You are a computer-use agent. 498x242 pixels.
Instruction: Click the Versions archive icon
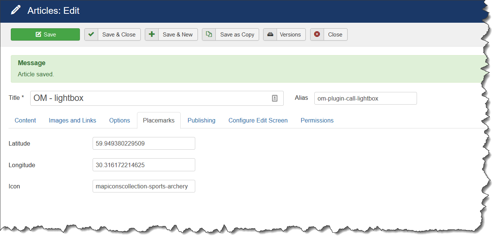point(270,34)
